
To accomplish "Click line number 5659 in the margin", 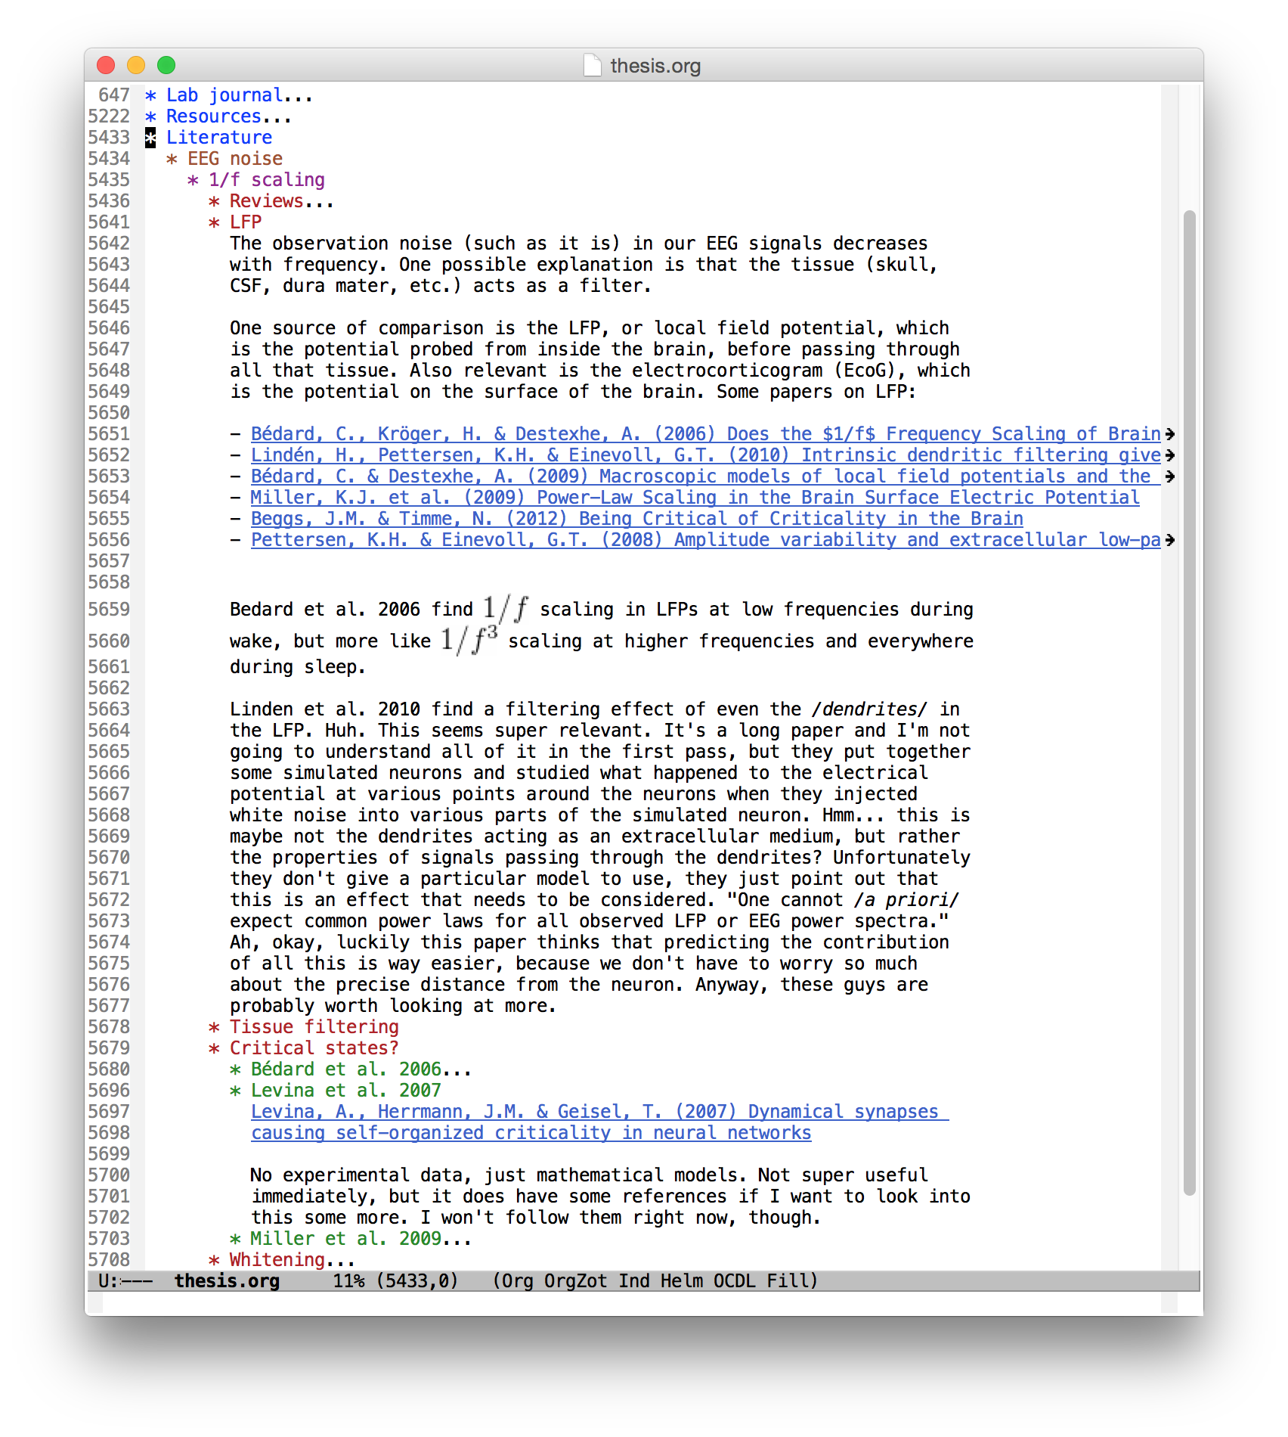I will point(109,610).
